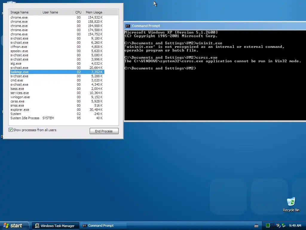Click the Task Manager icon in the taskbar
The image size is (306, 230).
click(x=37, y=226)
